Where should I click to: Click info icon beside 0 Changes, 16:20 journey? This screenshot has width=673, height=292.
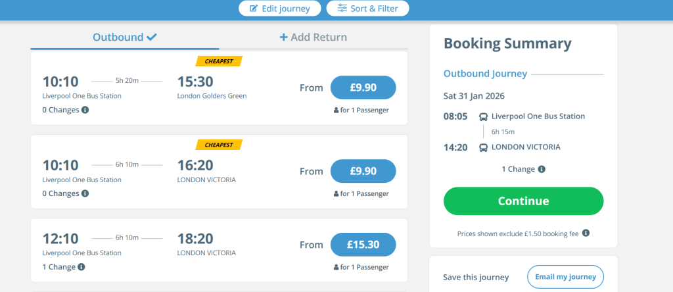tap(85, 193)
